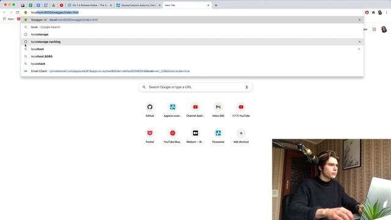Start voice search with microphone icon
The image size is (391, 220).
(x=247, y=87)
